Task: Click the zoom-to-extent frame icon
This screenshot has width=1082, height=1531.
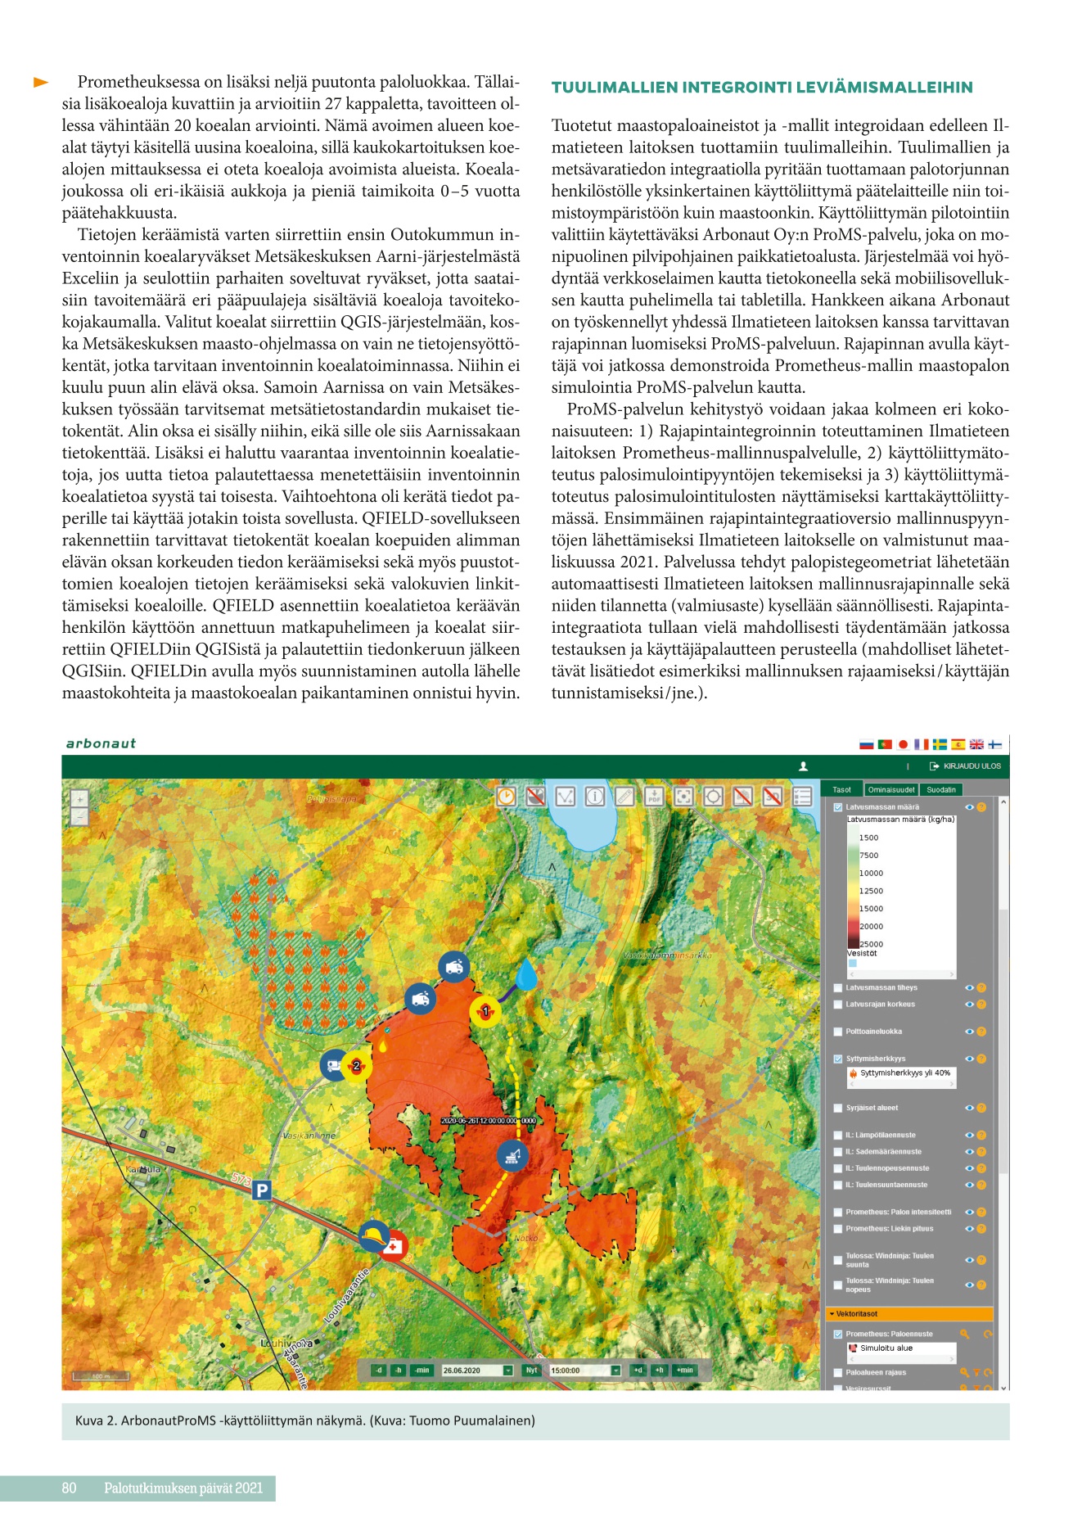Action: 683,796
